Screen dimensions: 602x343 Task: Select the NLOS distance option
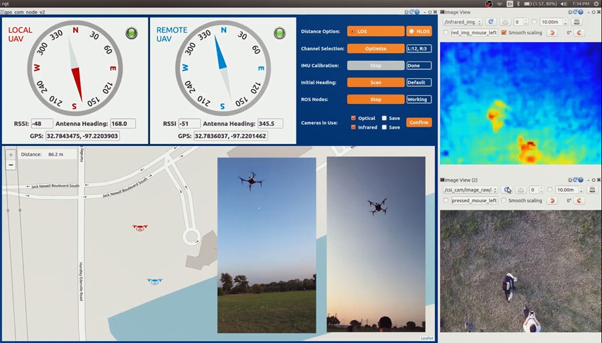tap(419, 31)
